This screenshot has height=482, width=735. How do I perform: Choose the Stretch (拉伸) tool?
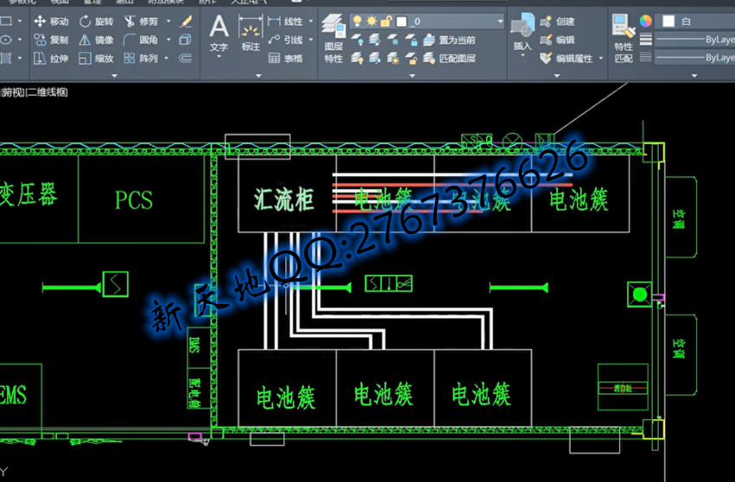click(51, 59)
